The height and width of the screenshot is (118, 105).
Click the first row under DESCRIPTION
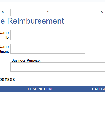click(42, 94)
